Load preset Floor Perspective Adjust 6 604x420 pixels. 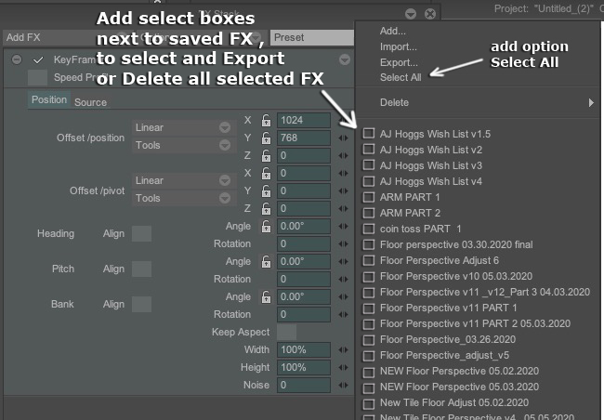[x=440, y=260]
